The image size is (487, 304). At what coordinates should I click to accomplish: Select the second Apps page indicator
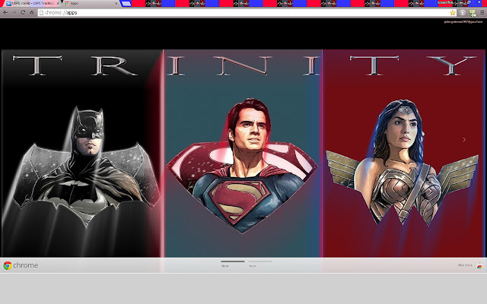coord(260,264)
